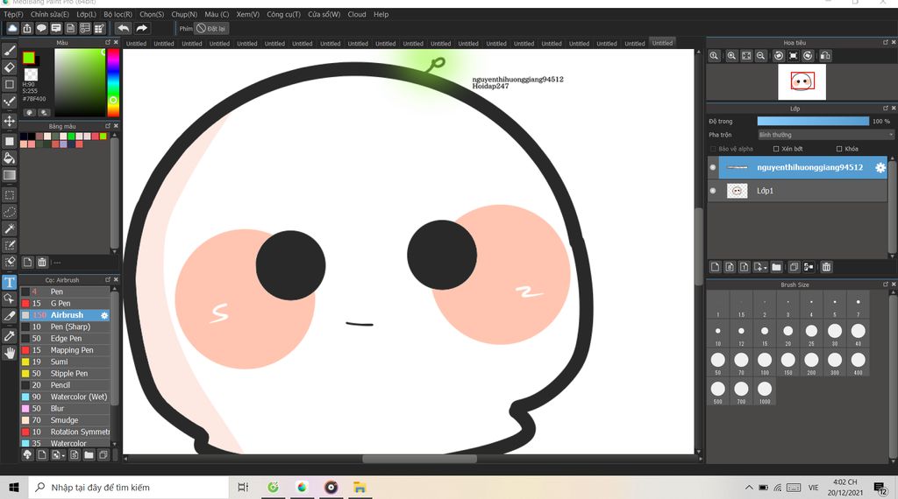Pick the Gradient tool
The width and height of the screenshot is (898, 499).
[10, 175]
